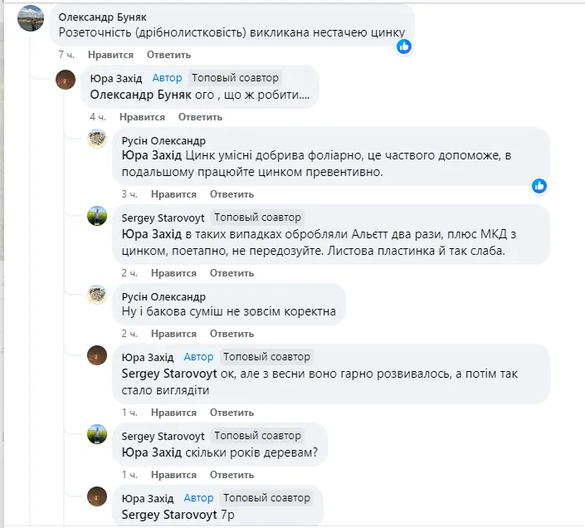The height and width of the screenshot is (528, 585).
Task: Click Sergey Starovoyt's avatar beside the Альєтт comment
Action: click(97, 216)
